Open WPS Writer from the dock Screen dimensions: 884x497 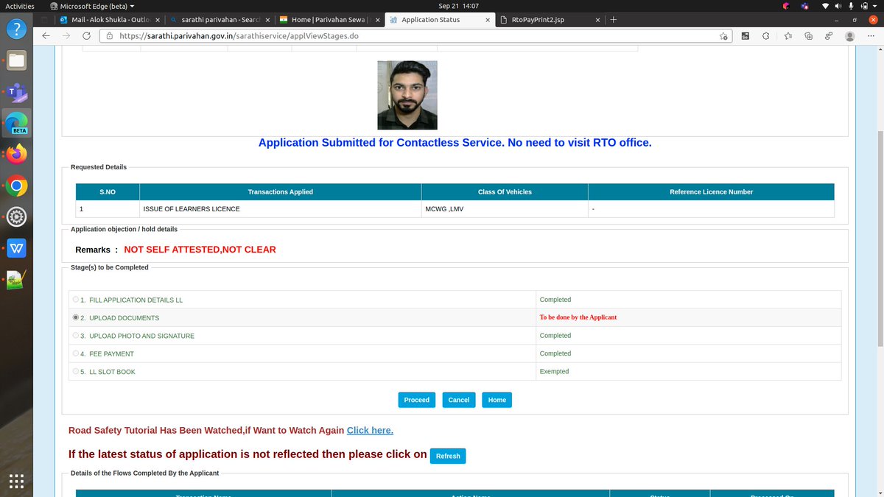click(16, 249)
